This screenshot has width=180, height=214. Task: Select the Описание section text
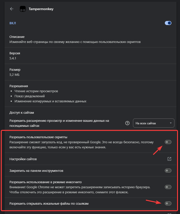[17, 37]
